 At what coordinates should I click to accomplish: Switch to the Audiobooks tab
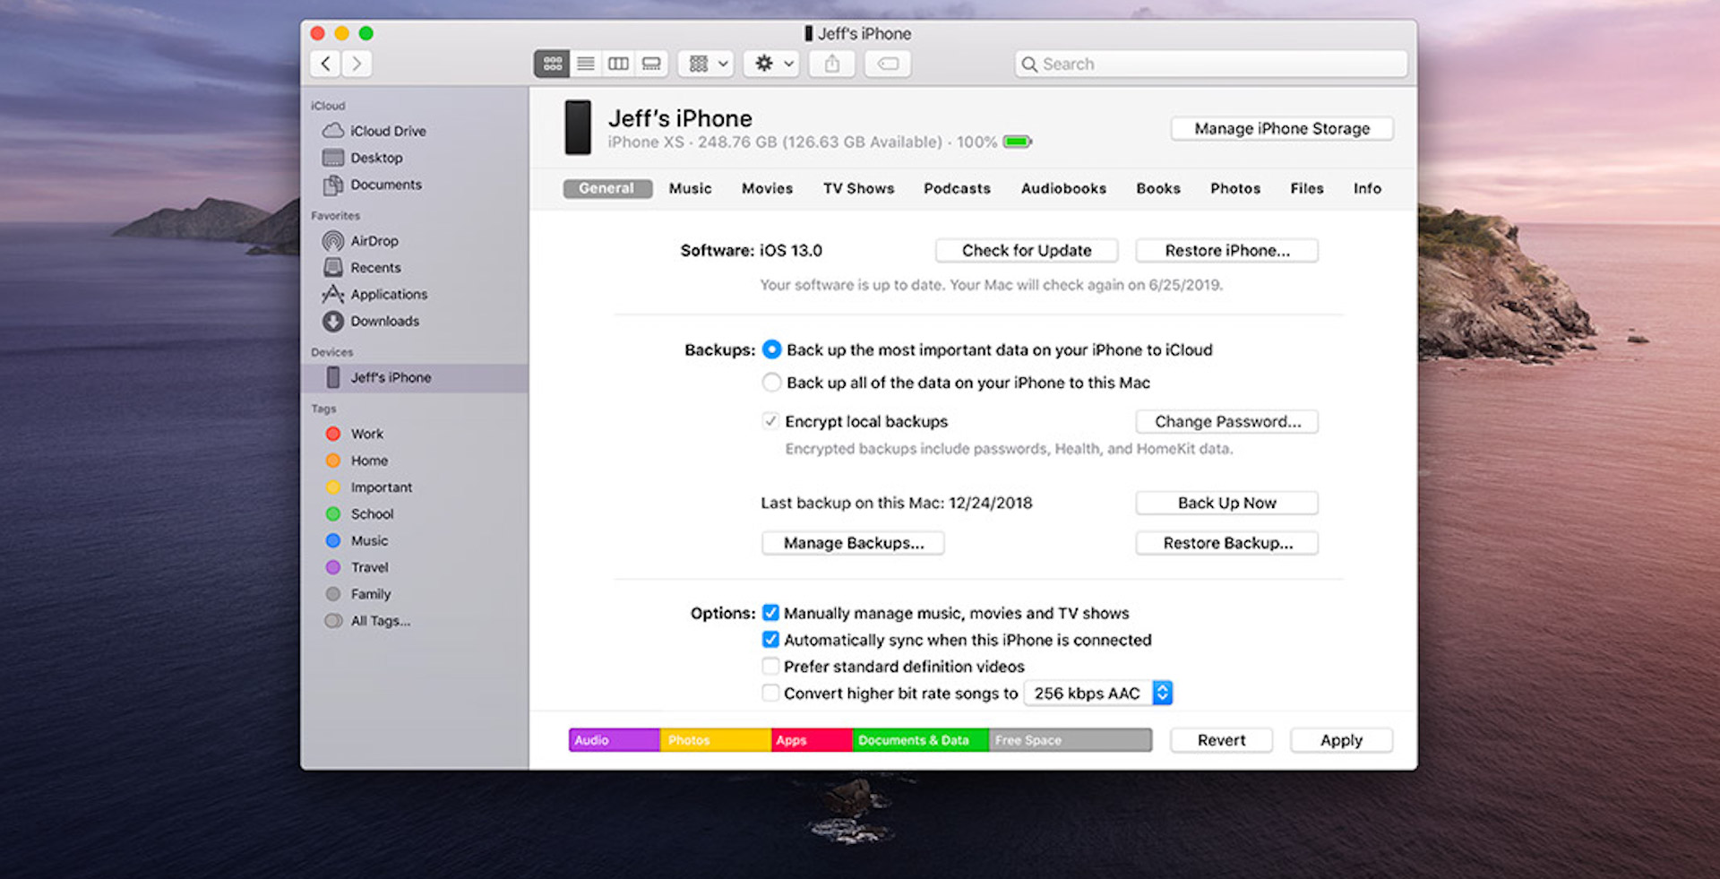1063,189
